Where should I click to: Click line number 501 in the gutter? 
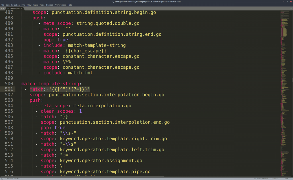pyautogui.click(x=8, y=89)
